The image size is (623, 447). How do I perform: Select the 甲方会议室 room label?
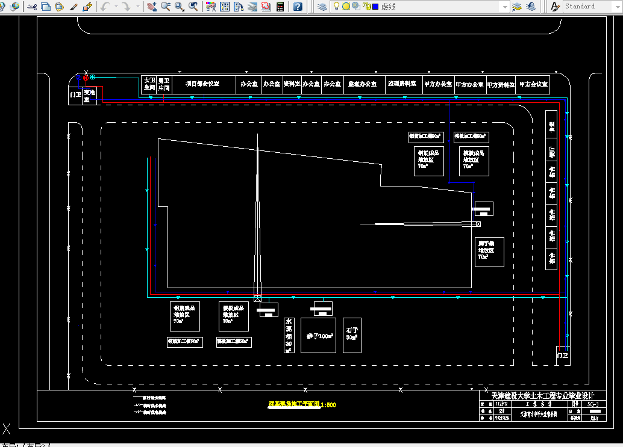[x=533, y=84]
